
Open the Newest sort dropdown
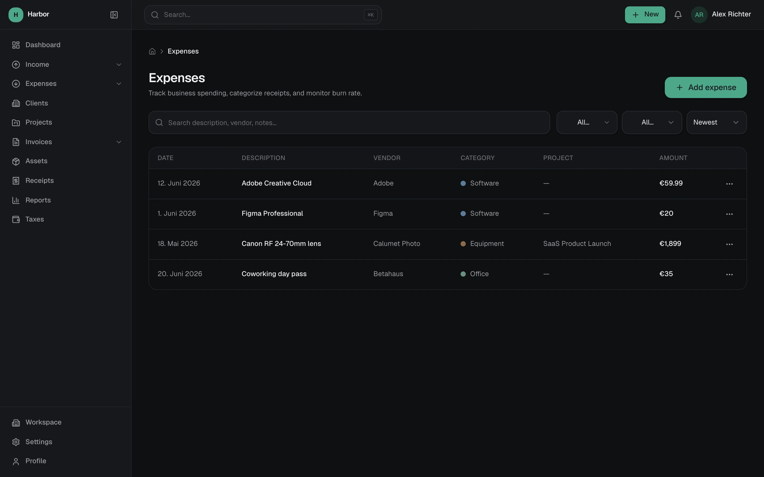(717, 122)
